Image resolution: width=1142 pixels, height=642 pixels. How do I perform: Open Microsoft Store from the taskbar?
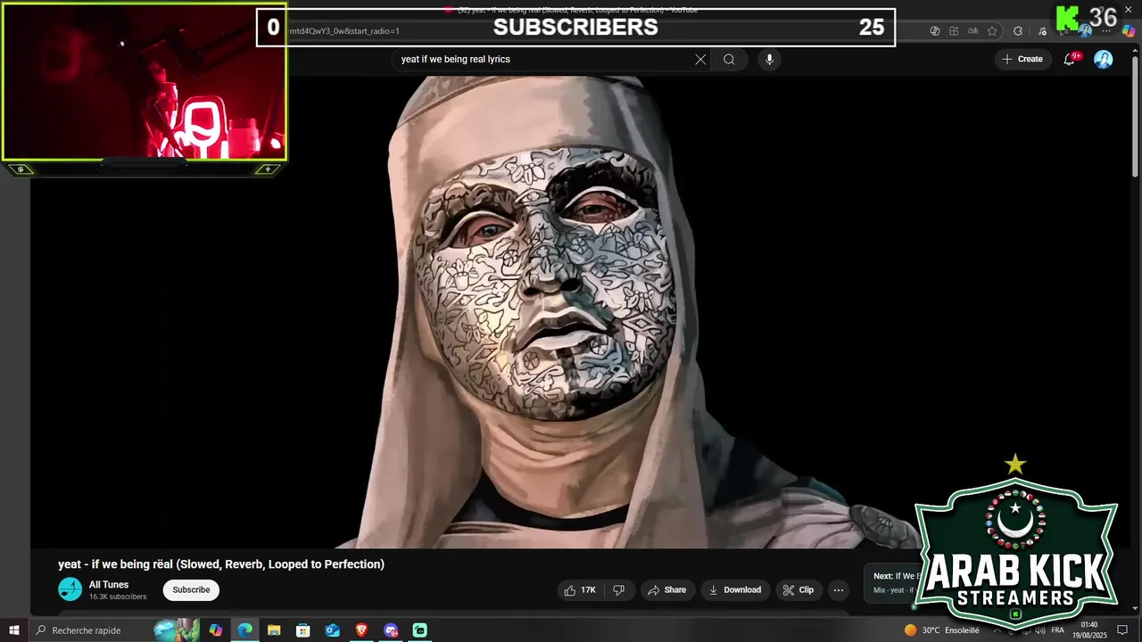(x=303, y=630)
